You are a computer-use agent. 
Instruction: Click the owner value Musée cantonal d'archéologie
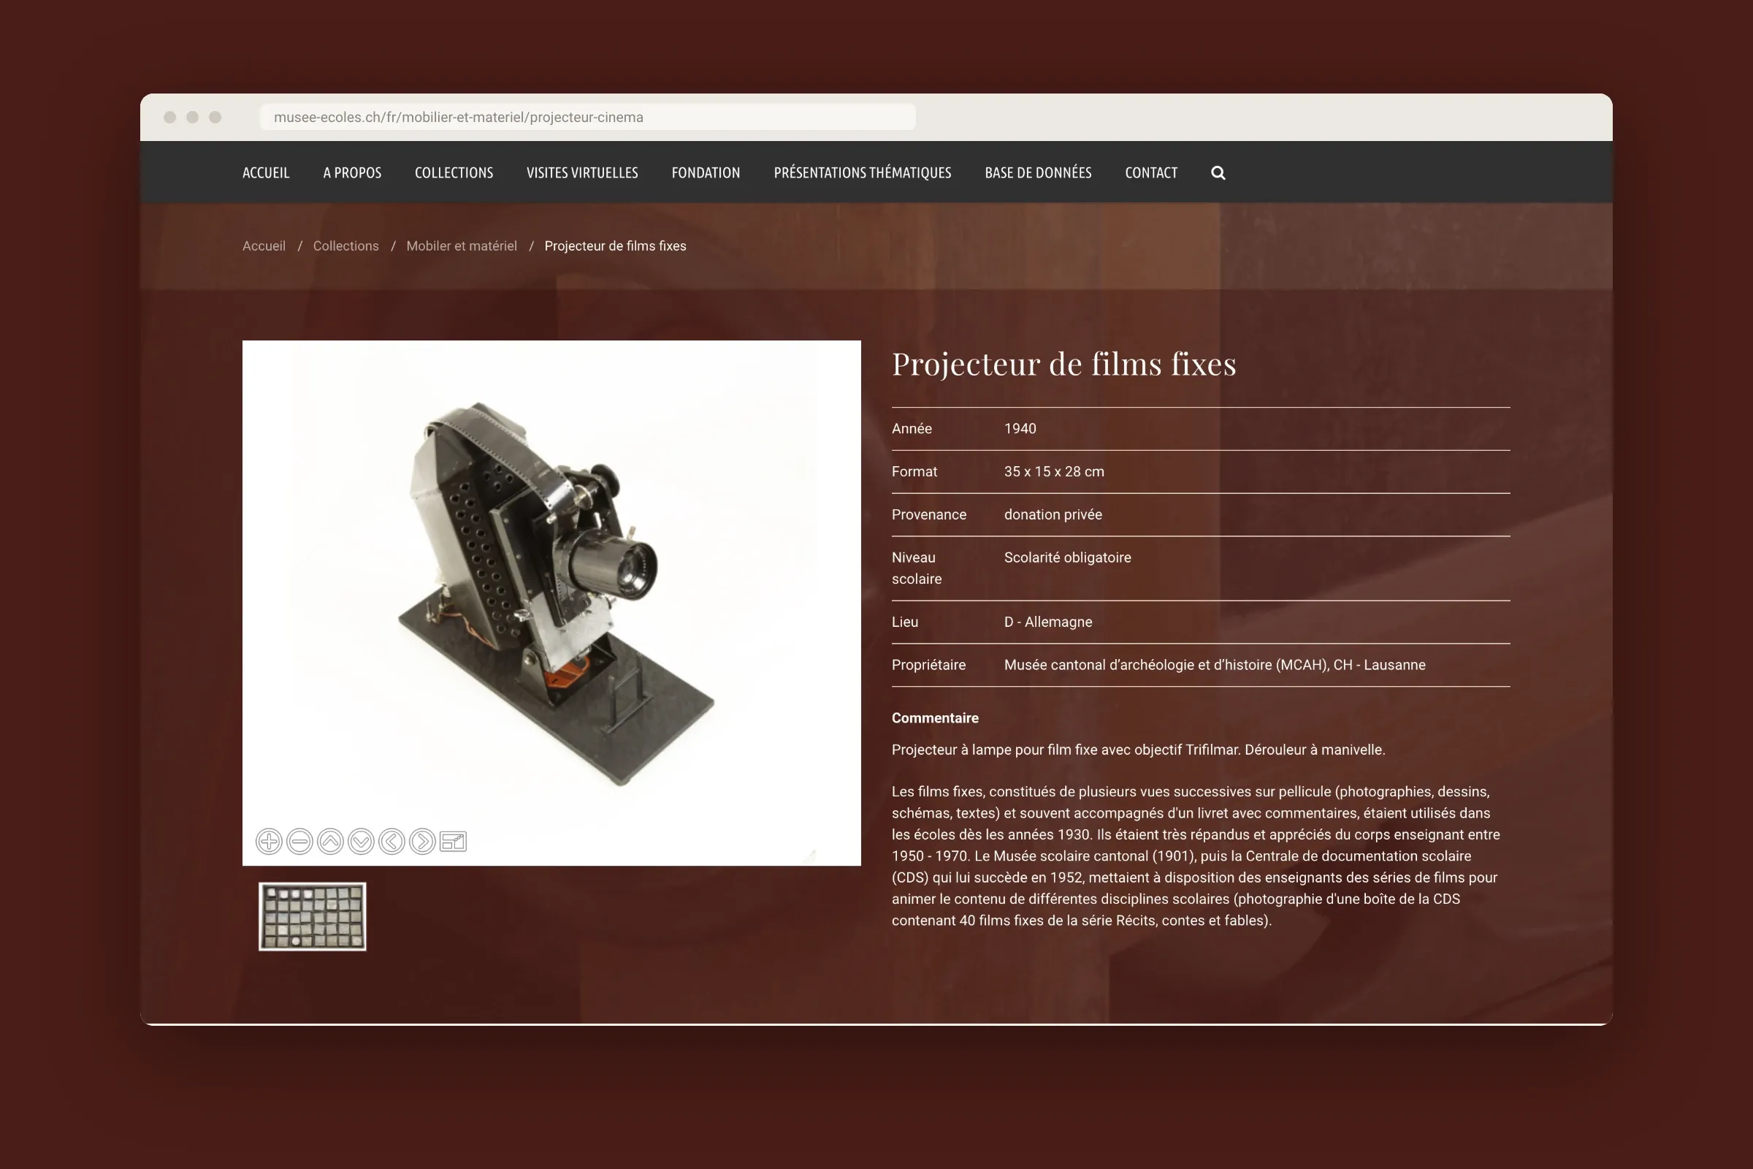point(1215,665)
